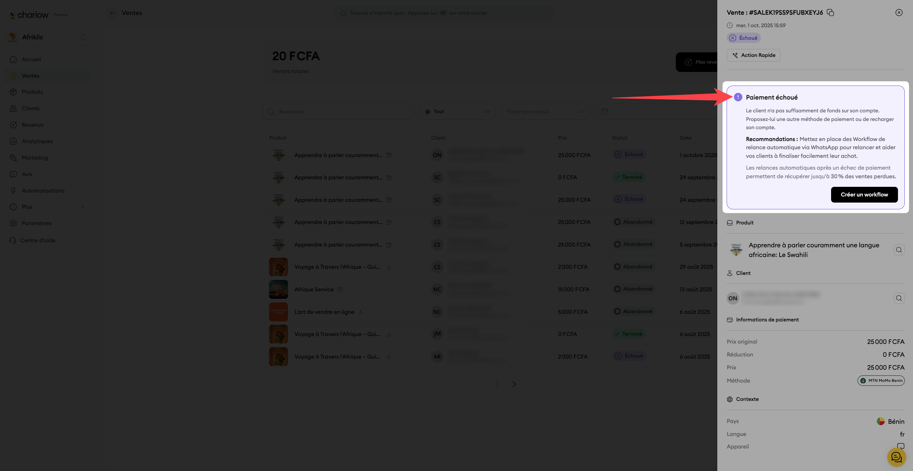Switch store via Afriklic selector

point(47,37)
